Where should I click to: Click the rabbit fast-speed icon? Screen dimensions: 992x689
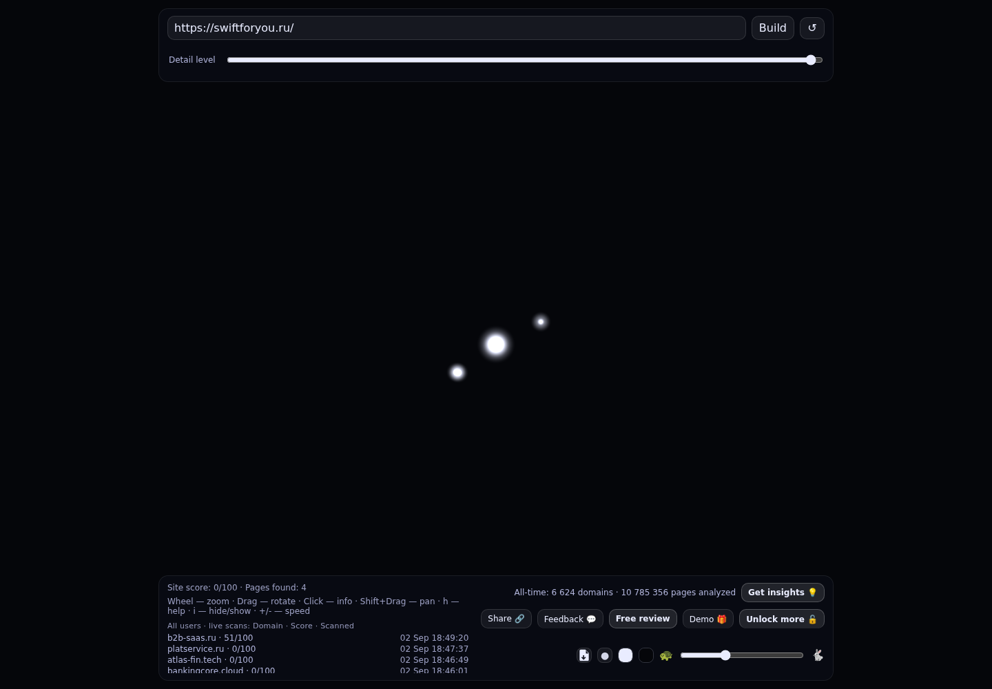tap(818, 655)
